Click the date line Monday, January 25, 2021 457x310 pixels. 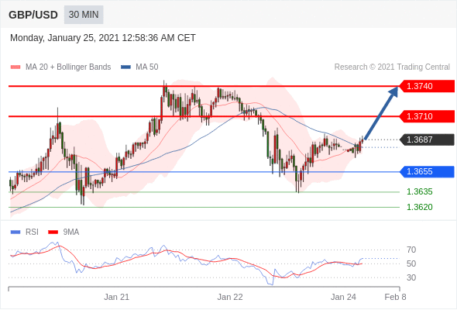coord(103,38)
